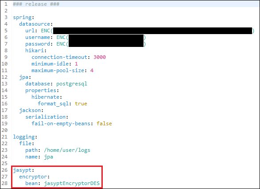Click the 'password' key
Image resolution: width=260 pixels, height=189 pixels.
(38, 44)
